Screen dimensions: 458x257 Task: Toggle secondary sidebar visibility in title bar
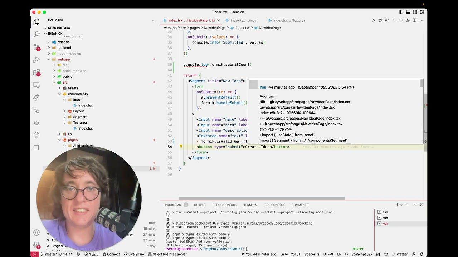click(415, 12)
